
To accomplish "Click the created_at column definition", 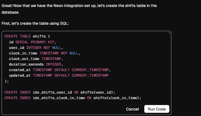I will (59, 70).
